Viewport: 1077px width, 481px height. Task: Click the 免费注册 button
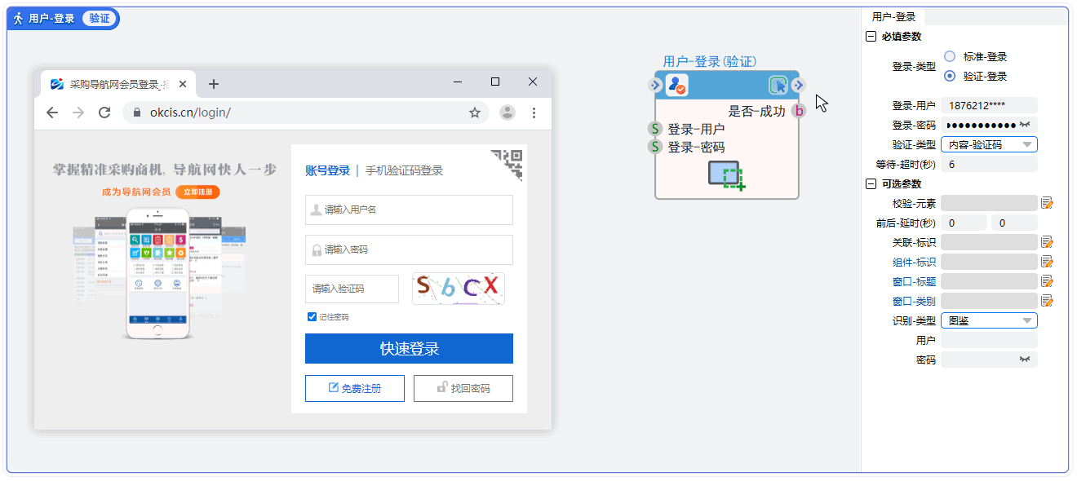[x=355, y=388]
